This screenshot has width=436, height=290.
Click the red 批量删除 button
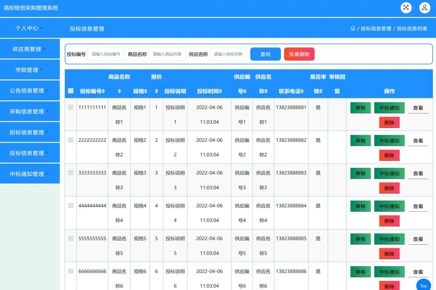[299, 54]
